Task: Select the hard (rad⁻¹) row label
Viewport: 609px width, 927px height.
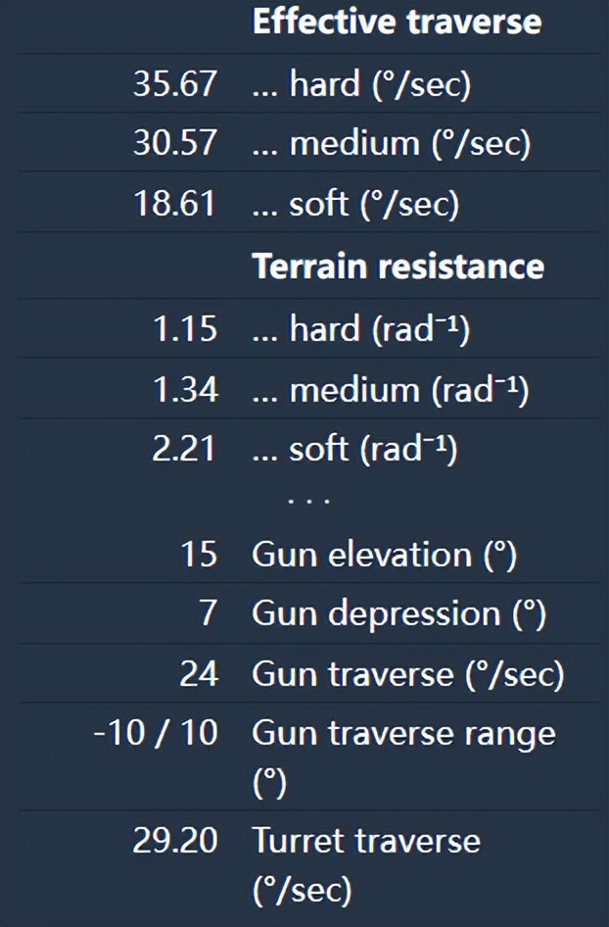Action: (x=361, y=328)
